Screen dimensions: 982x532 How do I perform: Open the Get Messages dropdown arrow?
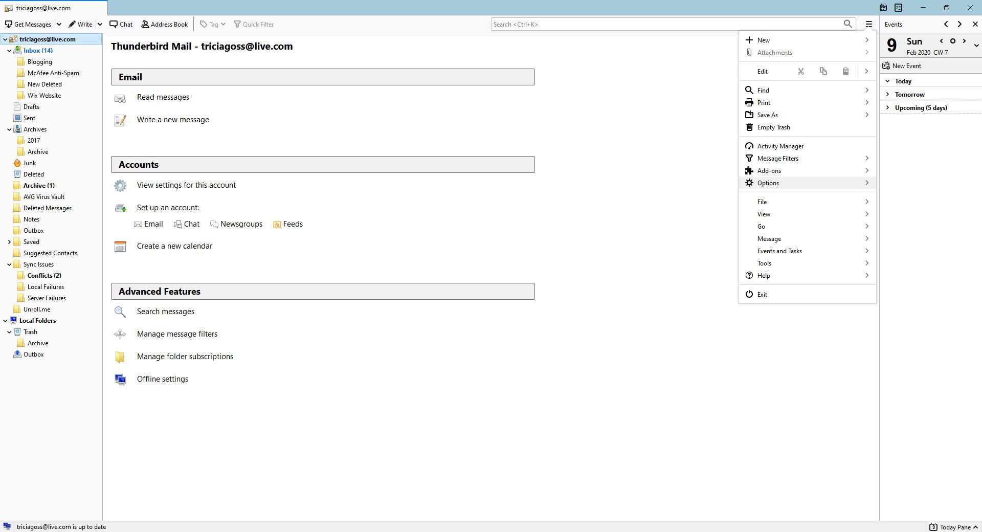59,24
